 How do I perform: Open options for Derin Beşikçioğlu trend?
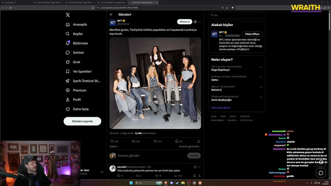[261, 97]
